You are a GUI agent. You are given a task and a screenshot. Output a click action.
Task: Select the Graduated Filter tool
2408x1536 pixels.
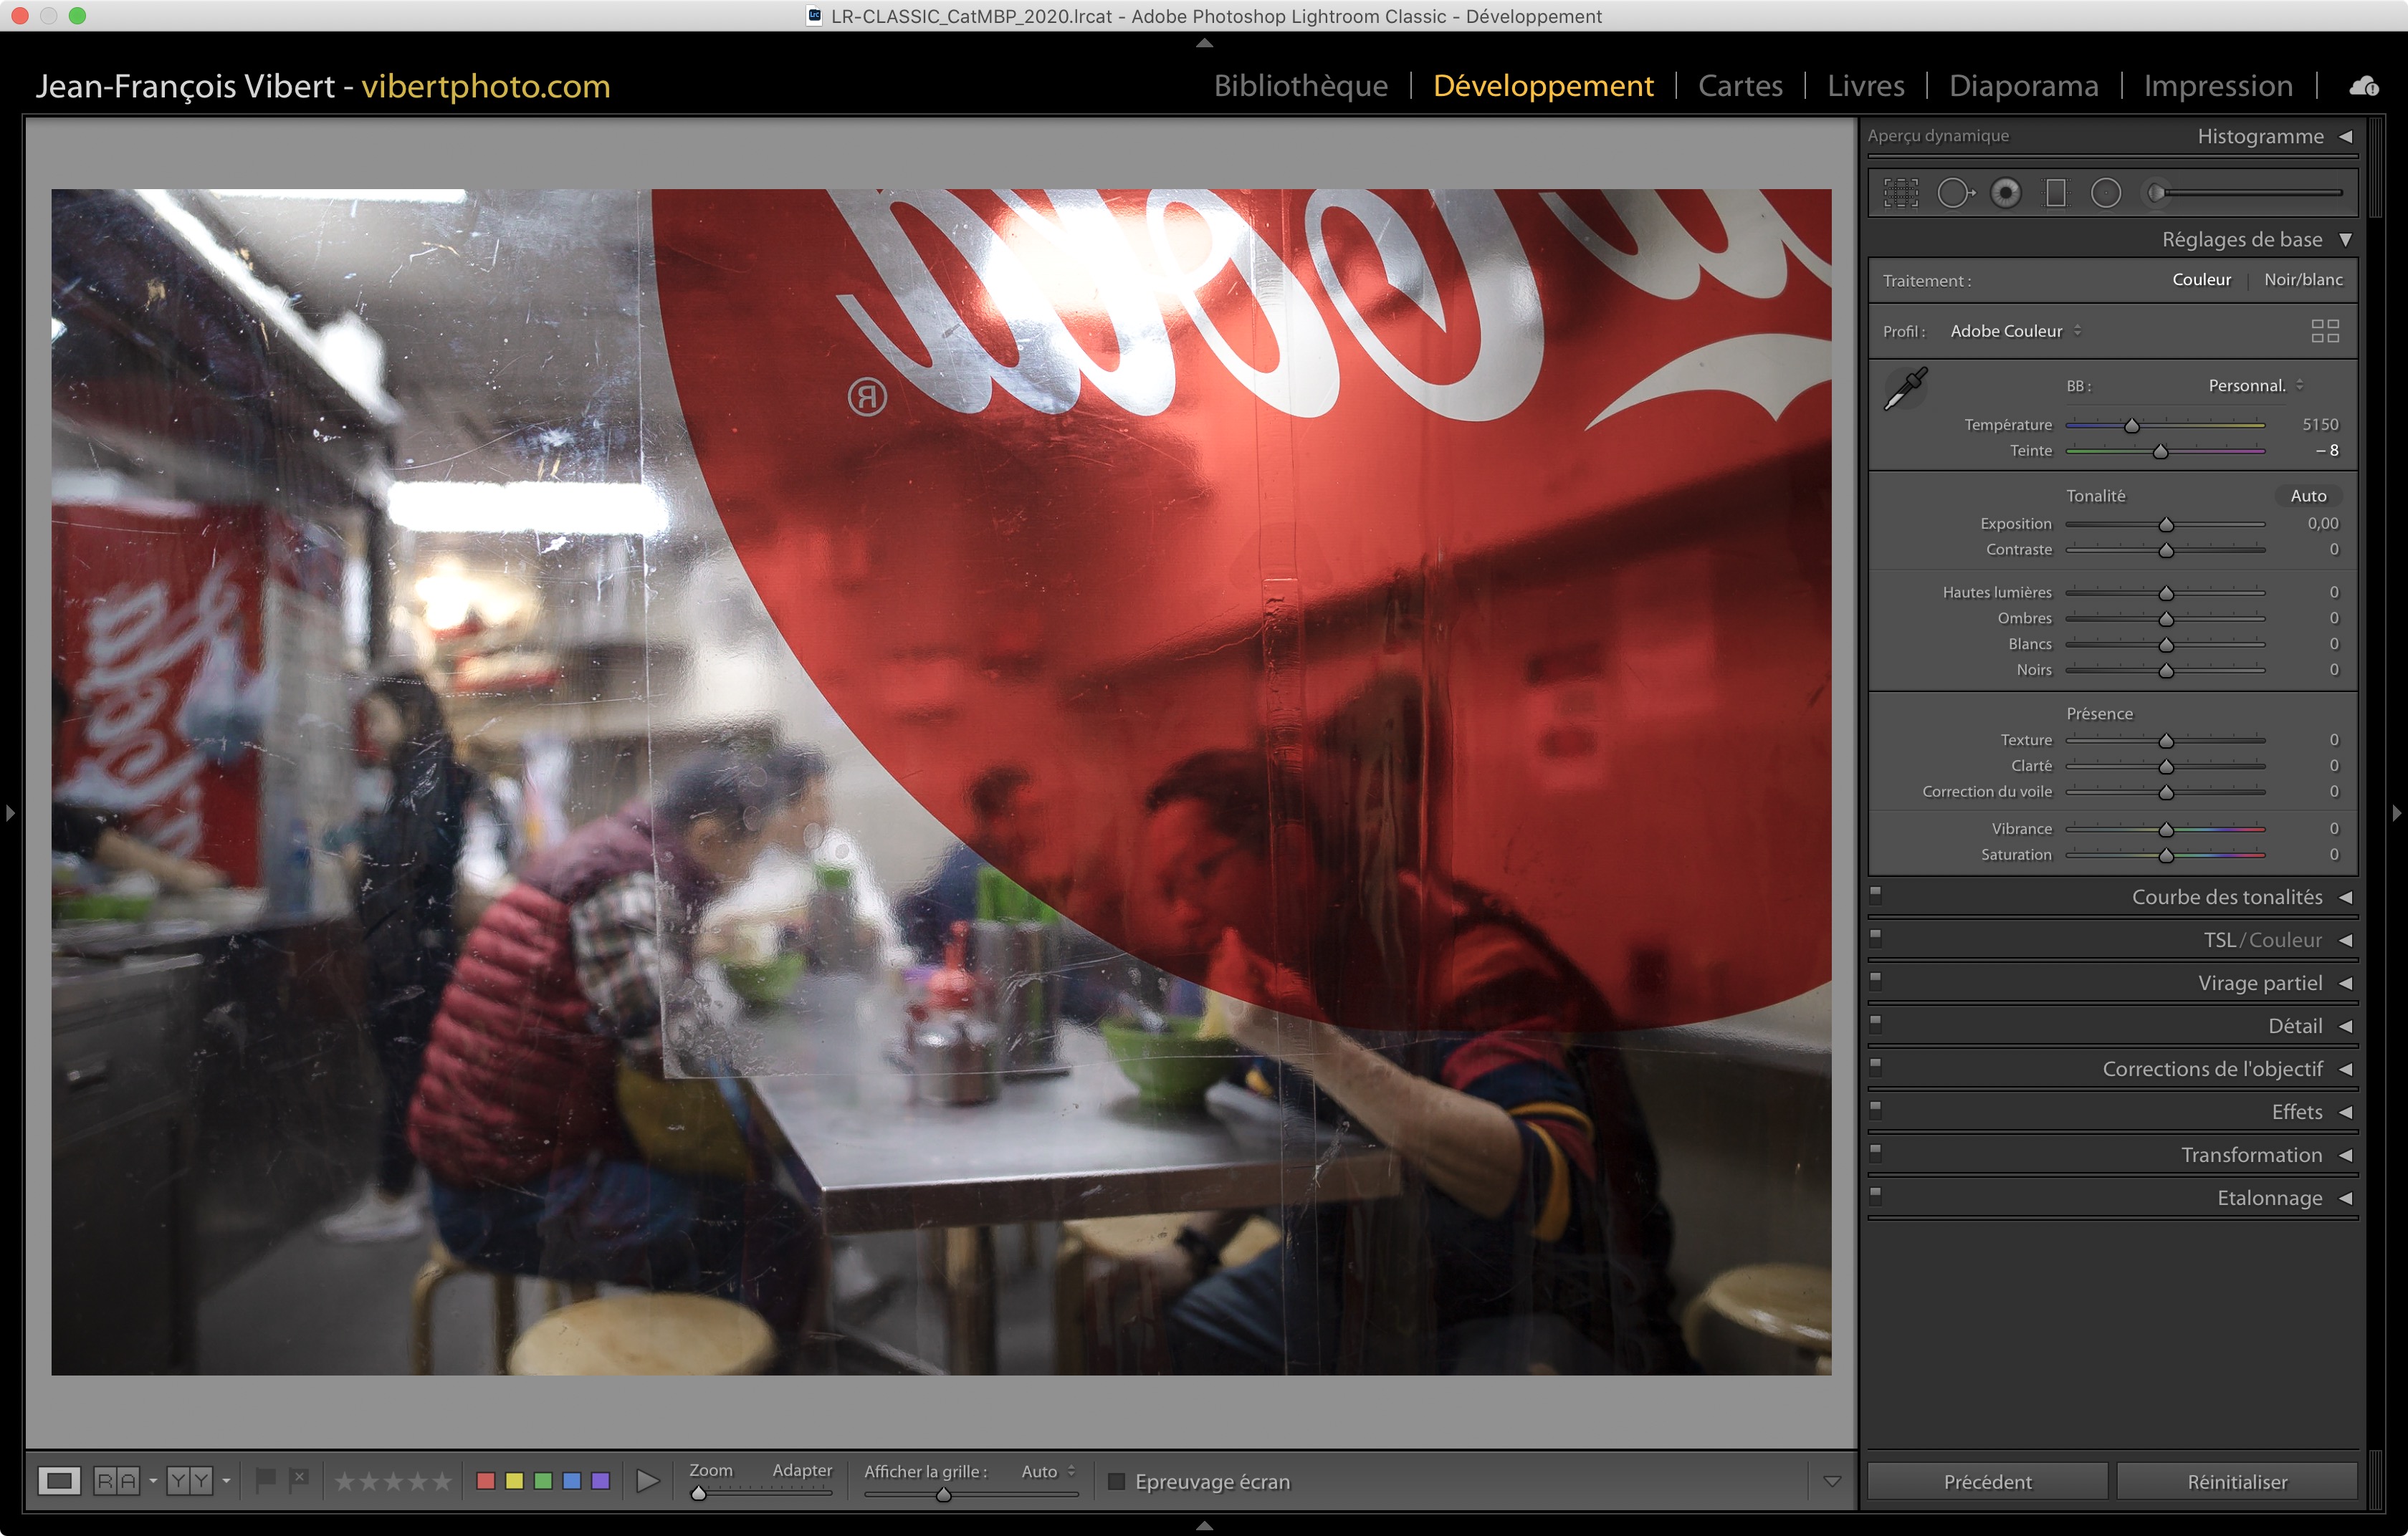(2056, 193)
